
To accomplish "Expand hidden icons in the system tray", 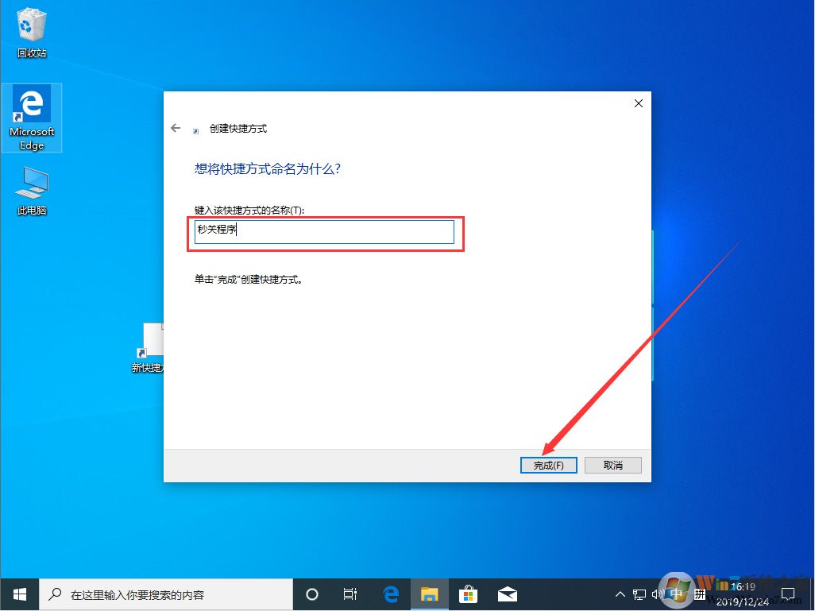I will click(x=620, y=594).
